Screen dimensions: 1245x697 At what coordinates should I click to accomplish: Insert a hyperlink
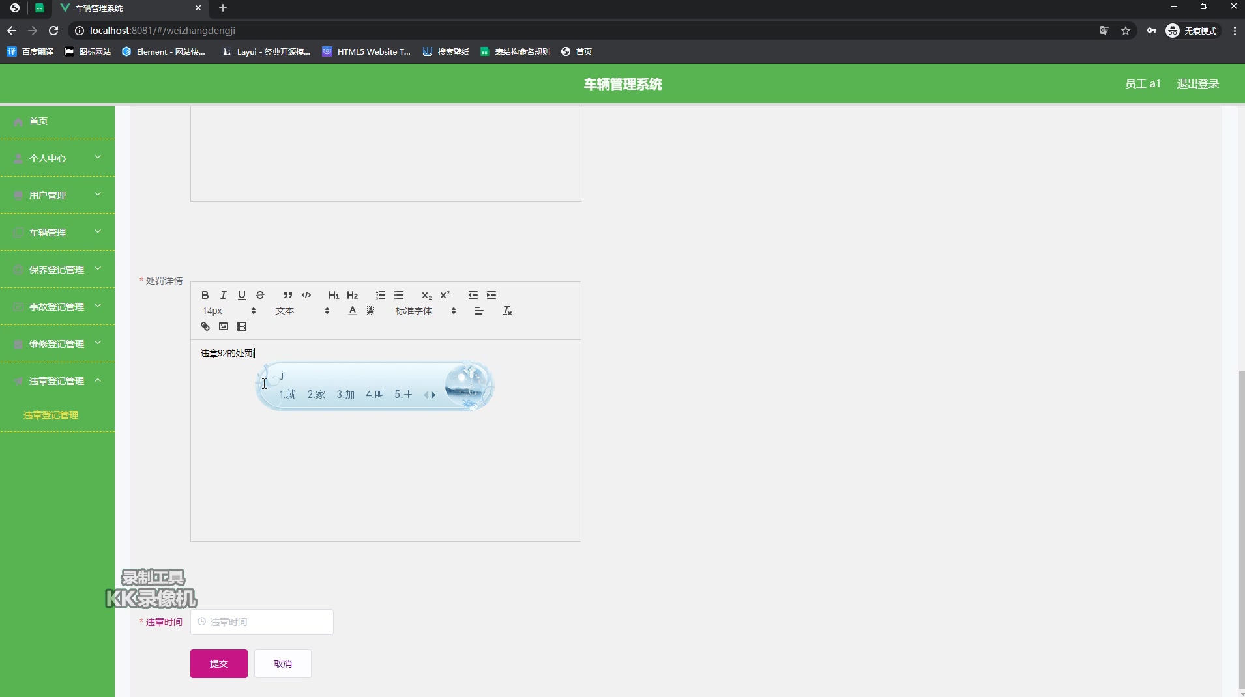click(x=205, y=326)
